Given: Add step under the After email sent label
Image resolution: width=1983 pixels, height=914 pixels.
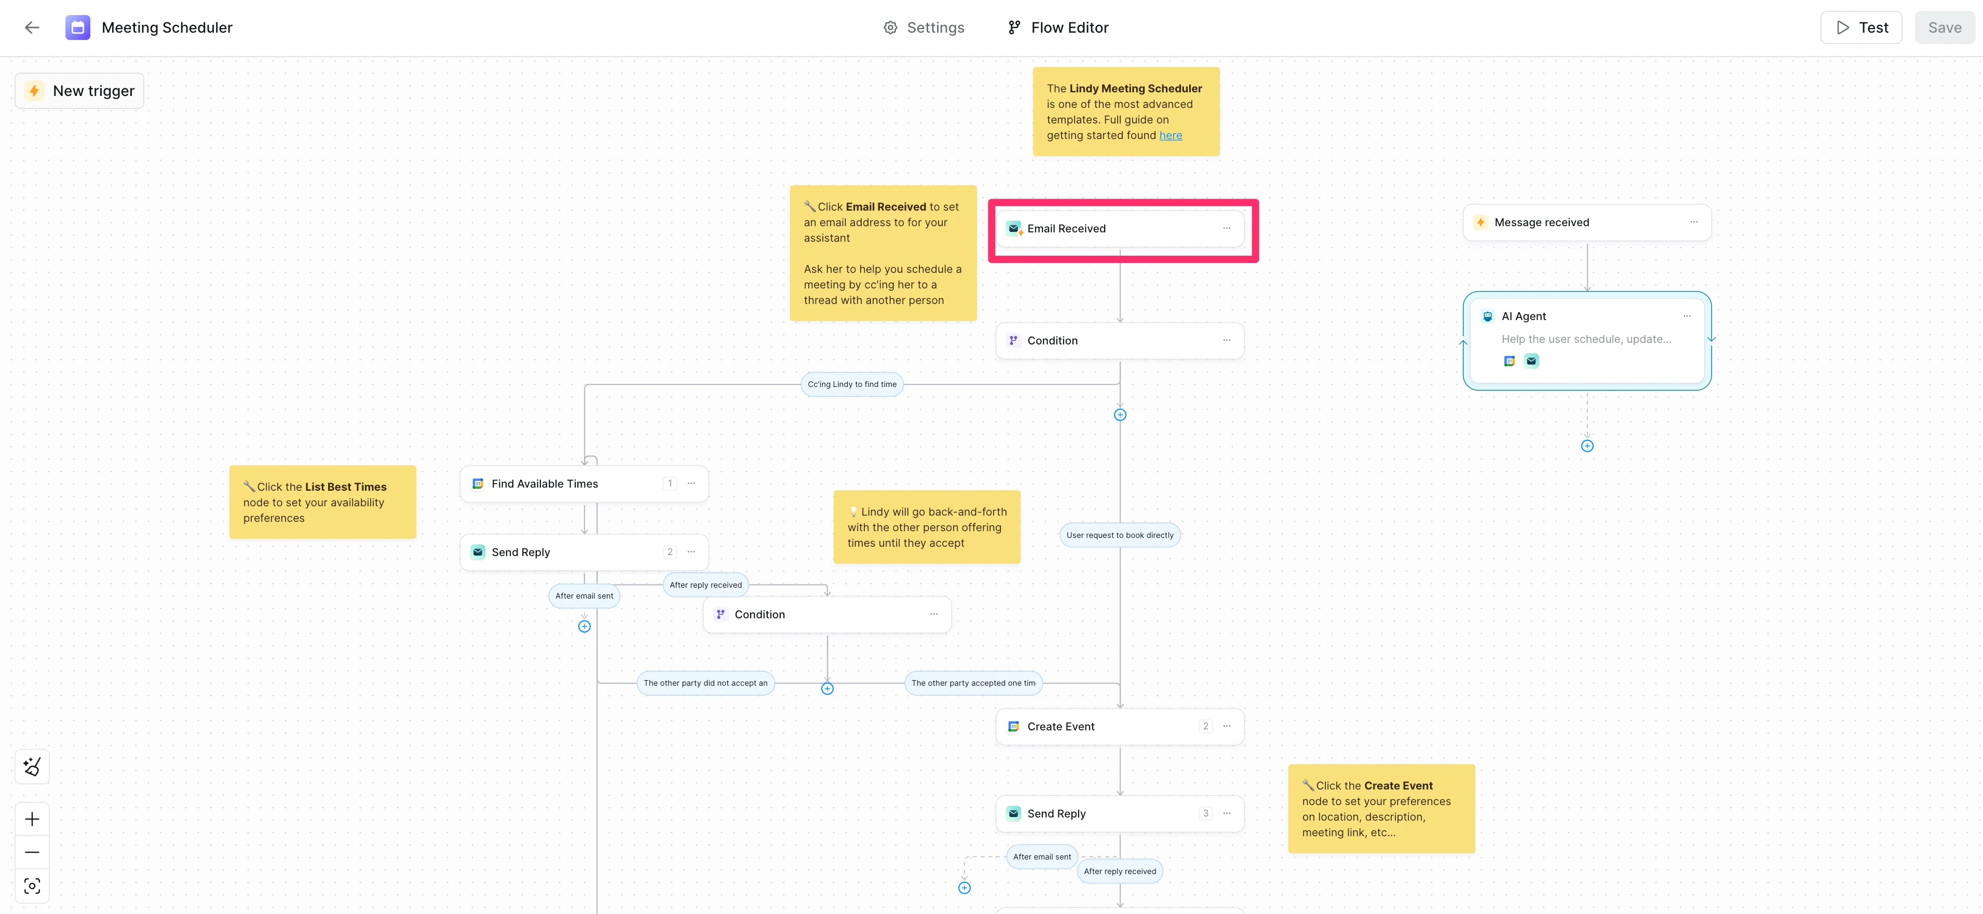Looking at the screenshot, I should [x=585, y=627].
